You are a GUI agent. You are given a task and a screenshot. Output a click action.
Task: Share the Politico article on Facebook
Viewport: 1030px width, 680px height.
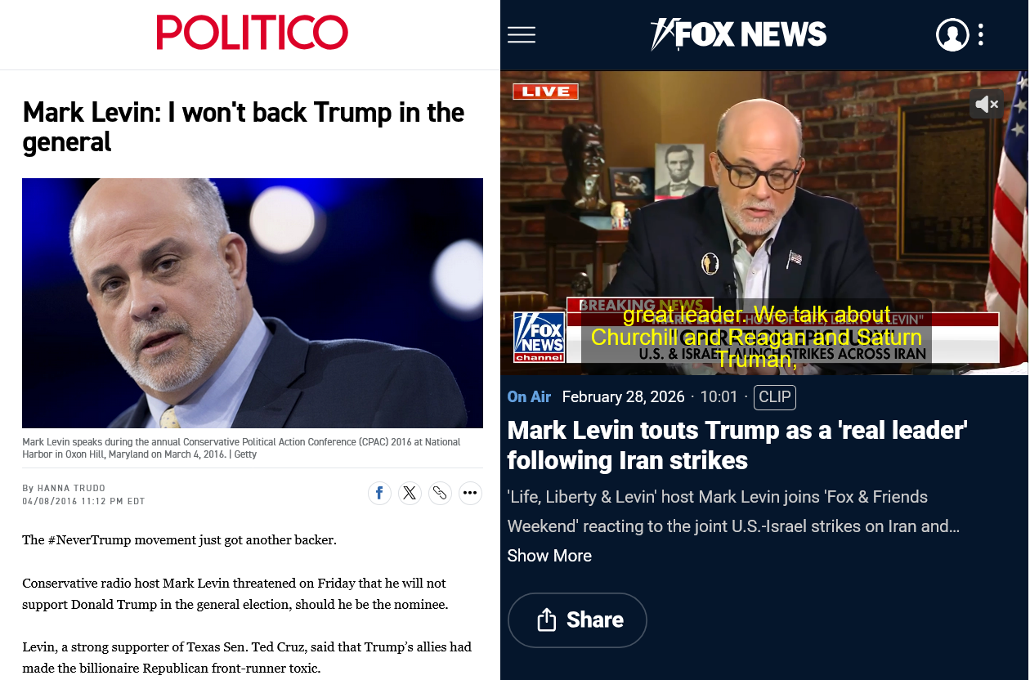point(379,493)
